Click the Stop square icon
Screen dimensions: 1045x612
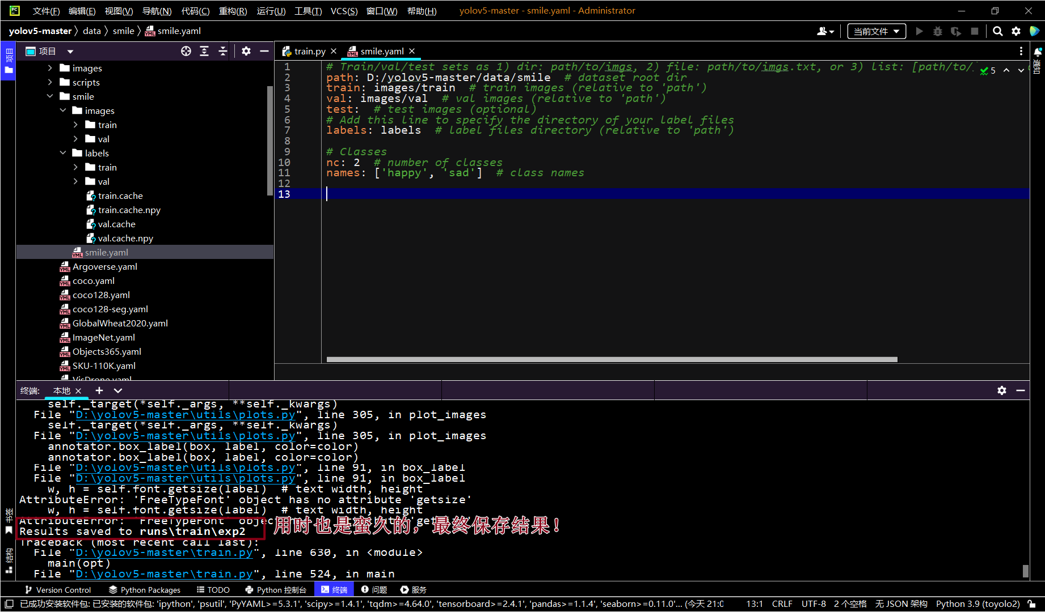(975, 31)
